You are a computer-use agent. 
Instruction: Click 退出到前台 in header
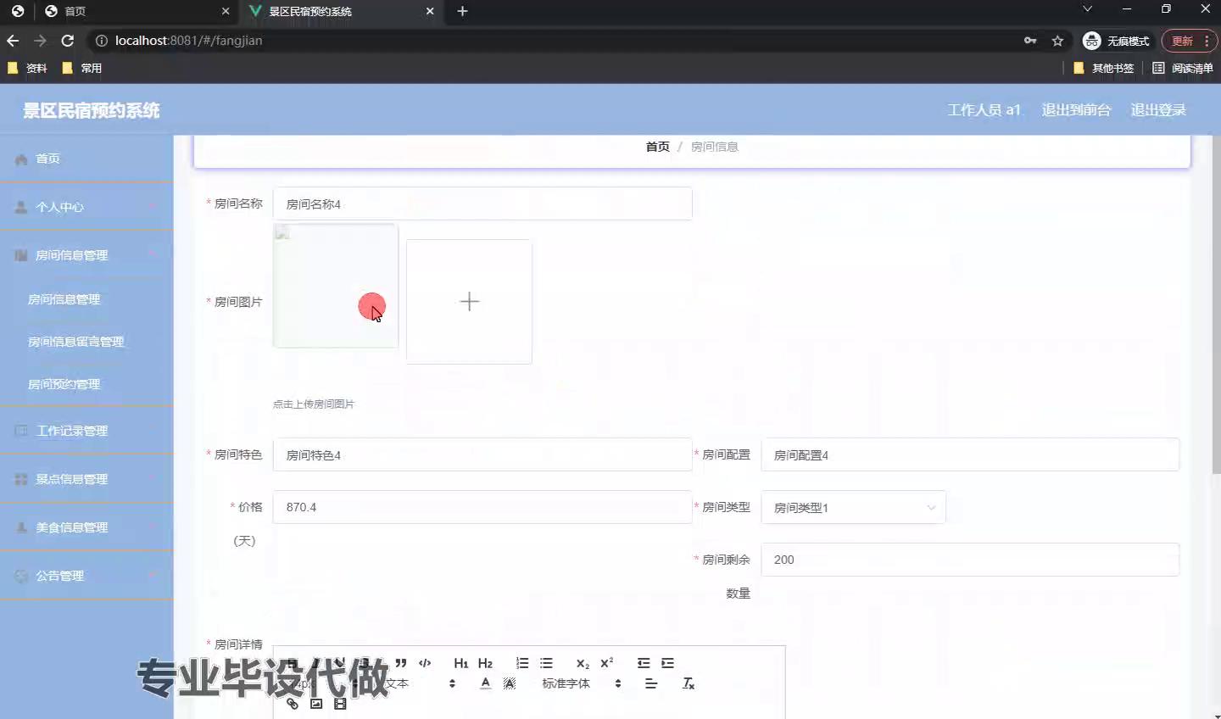[1076, 110]
